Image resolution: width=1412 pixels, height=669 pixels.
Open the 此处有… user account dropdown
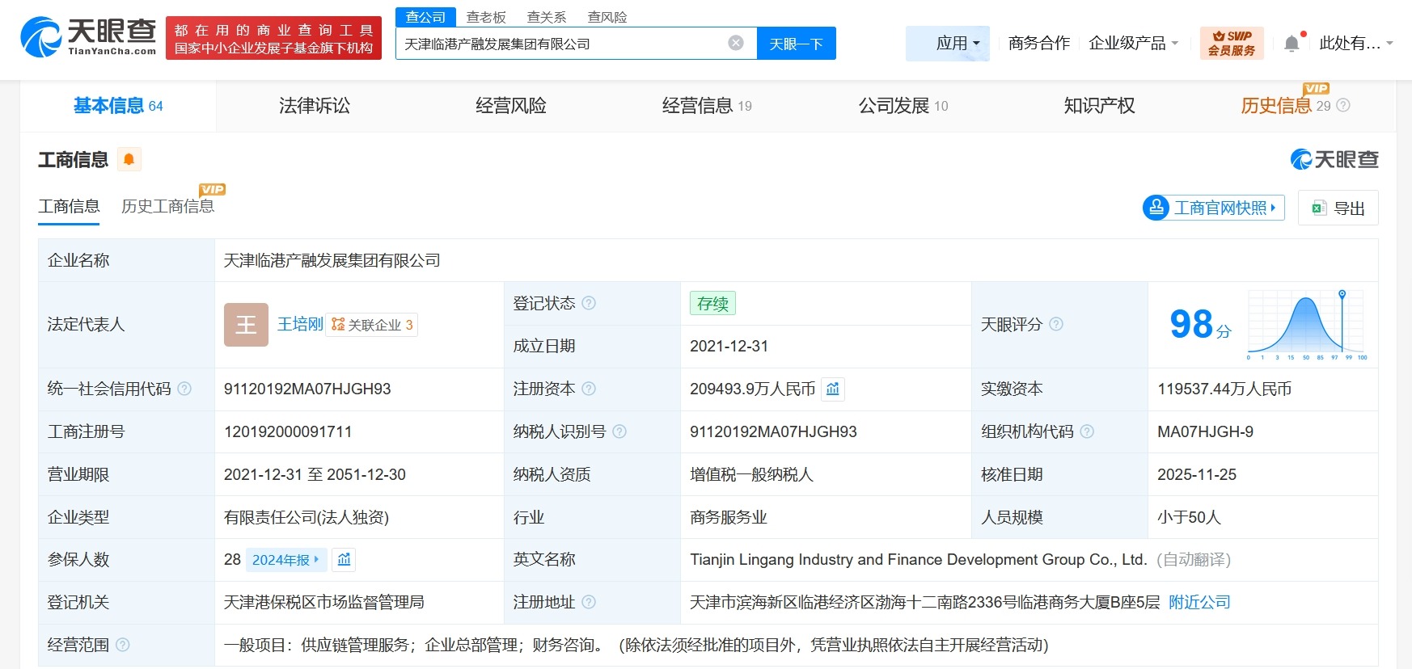tap(1356, 44)
